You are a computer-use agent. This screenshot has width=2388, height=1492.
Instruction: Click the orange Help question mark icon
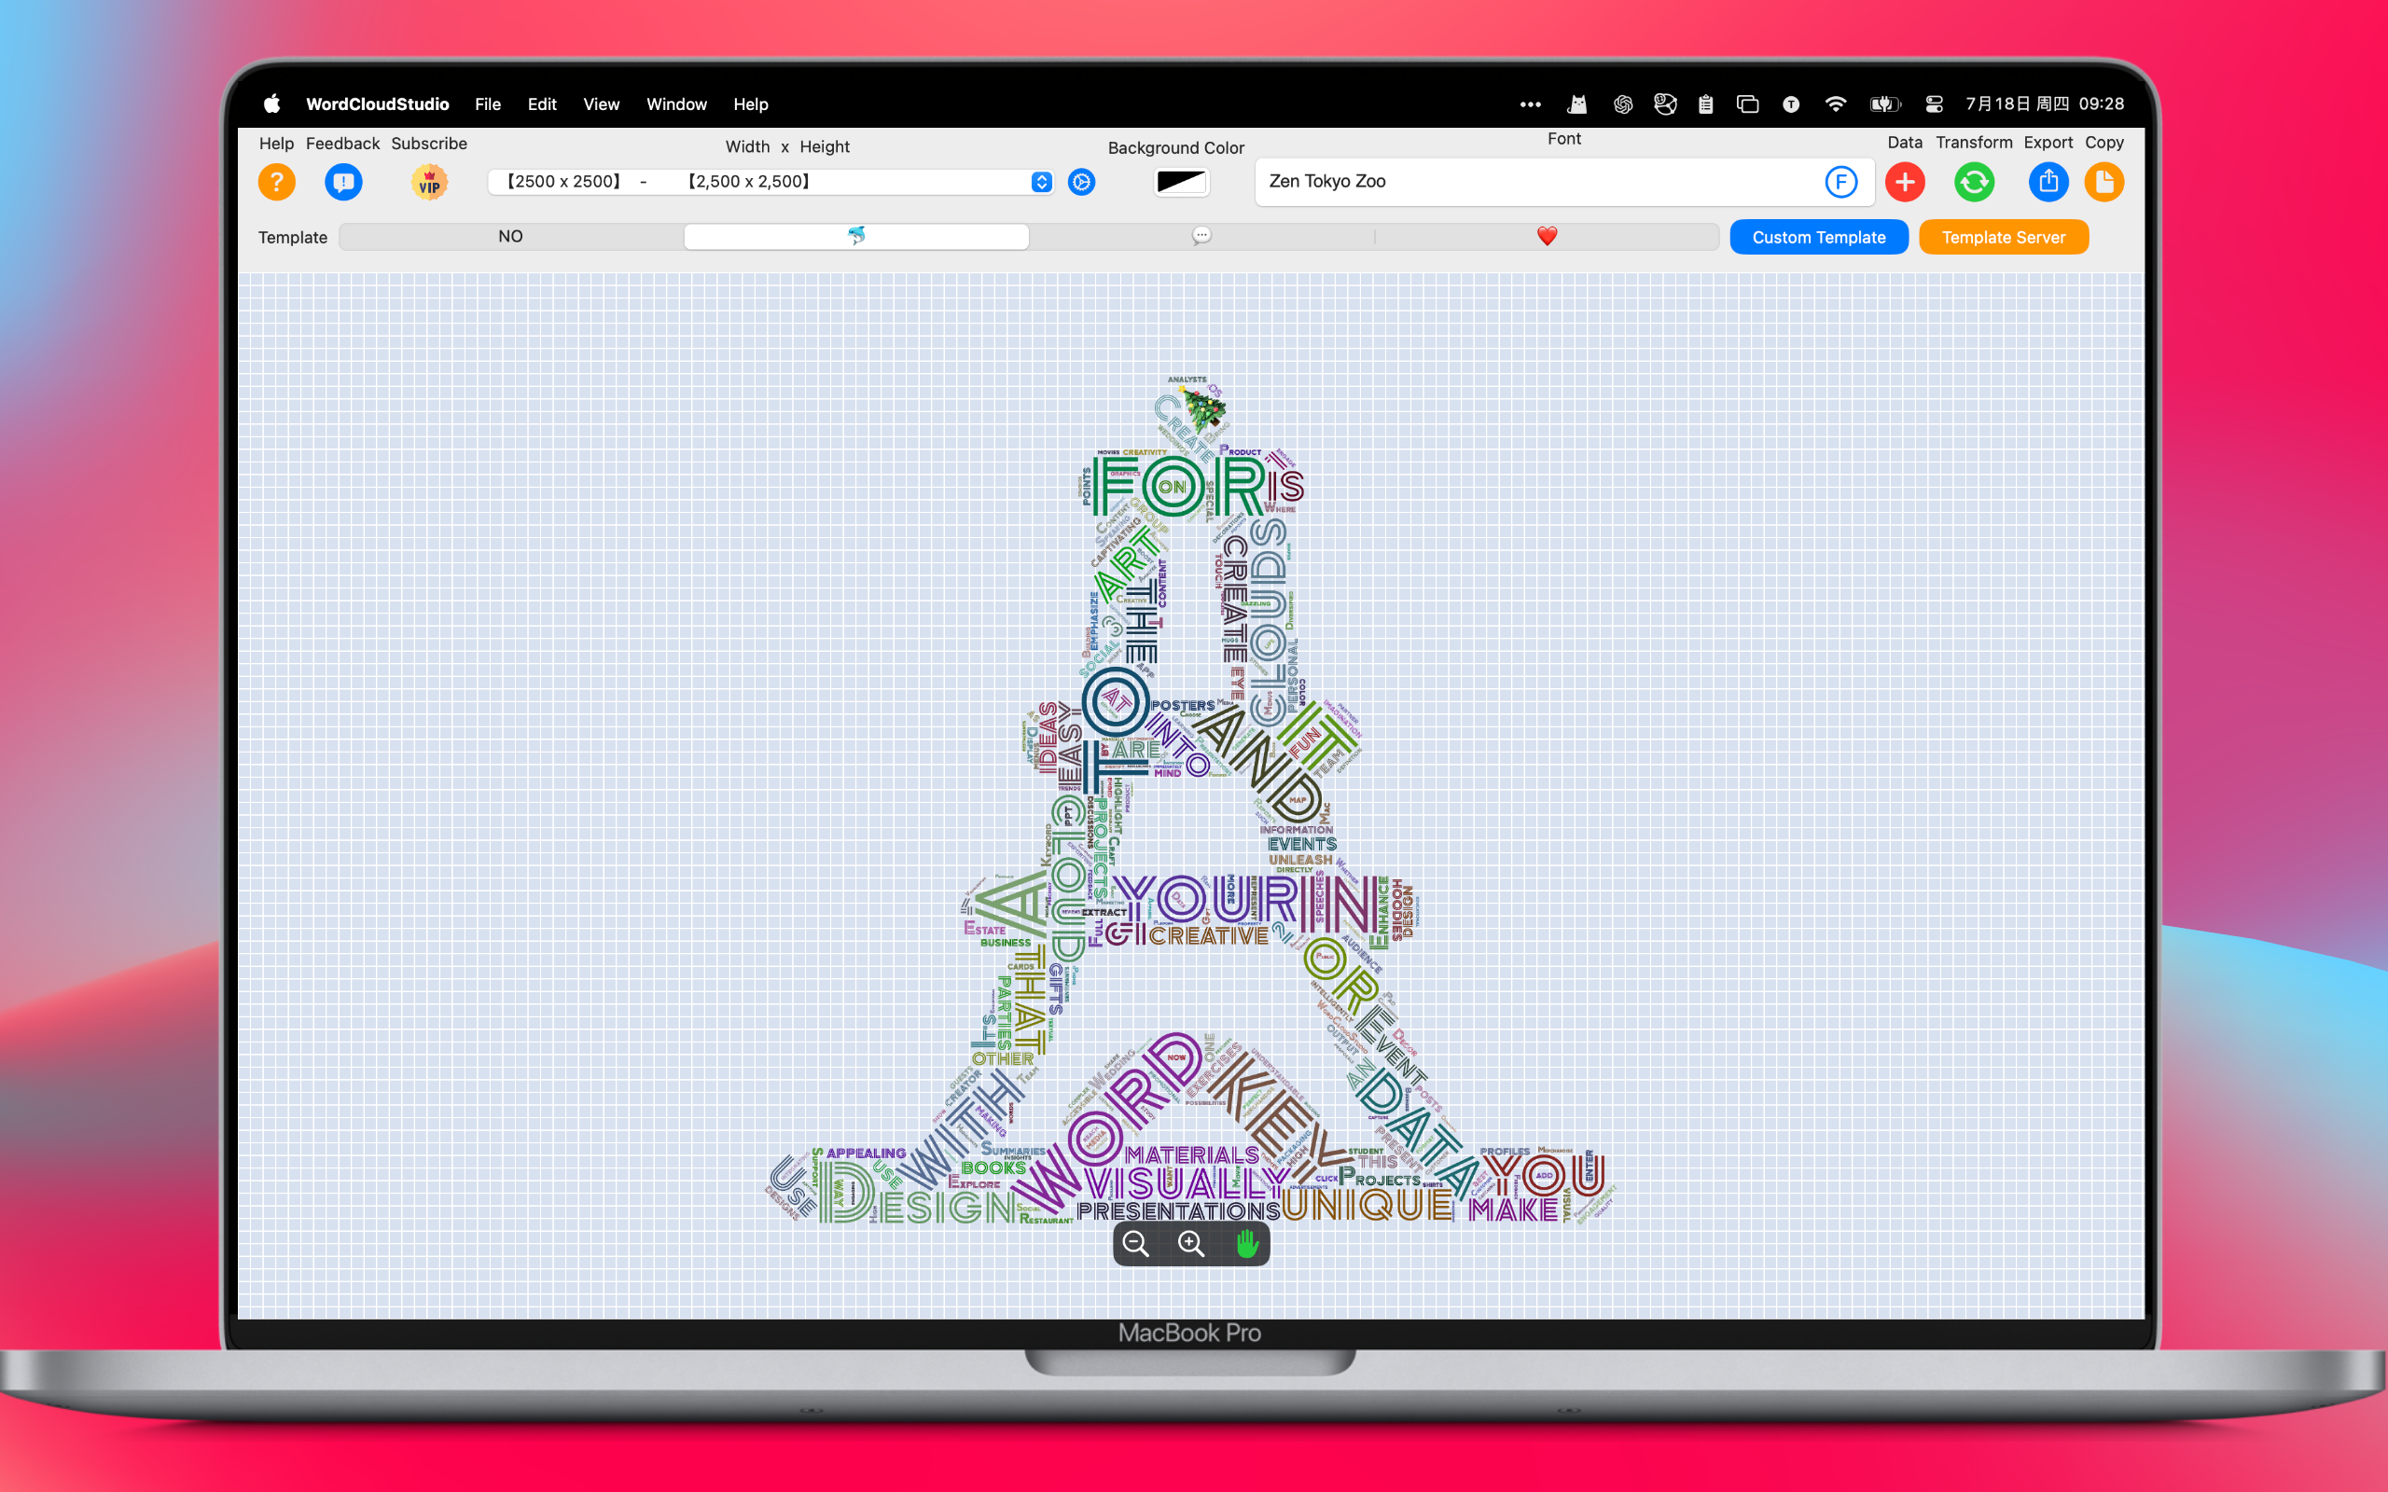tap(276, 183)
